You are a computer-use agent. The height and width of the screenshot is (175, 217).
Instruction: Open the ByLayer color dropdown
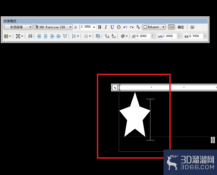(x=154, y=27)
